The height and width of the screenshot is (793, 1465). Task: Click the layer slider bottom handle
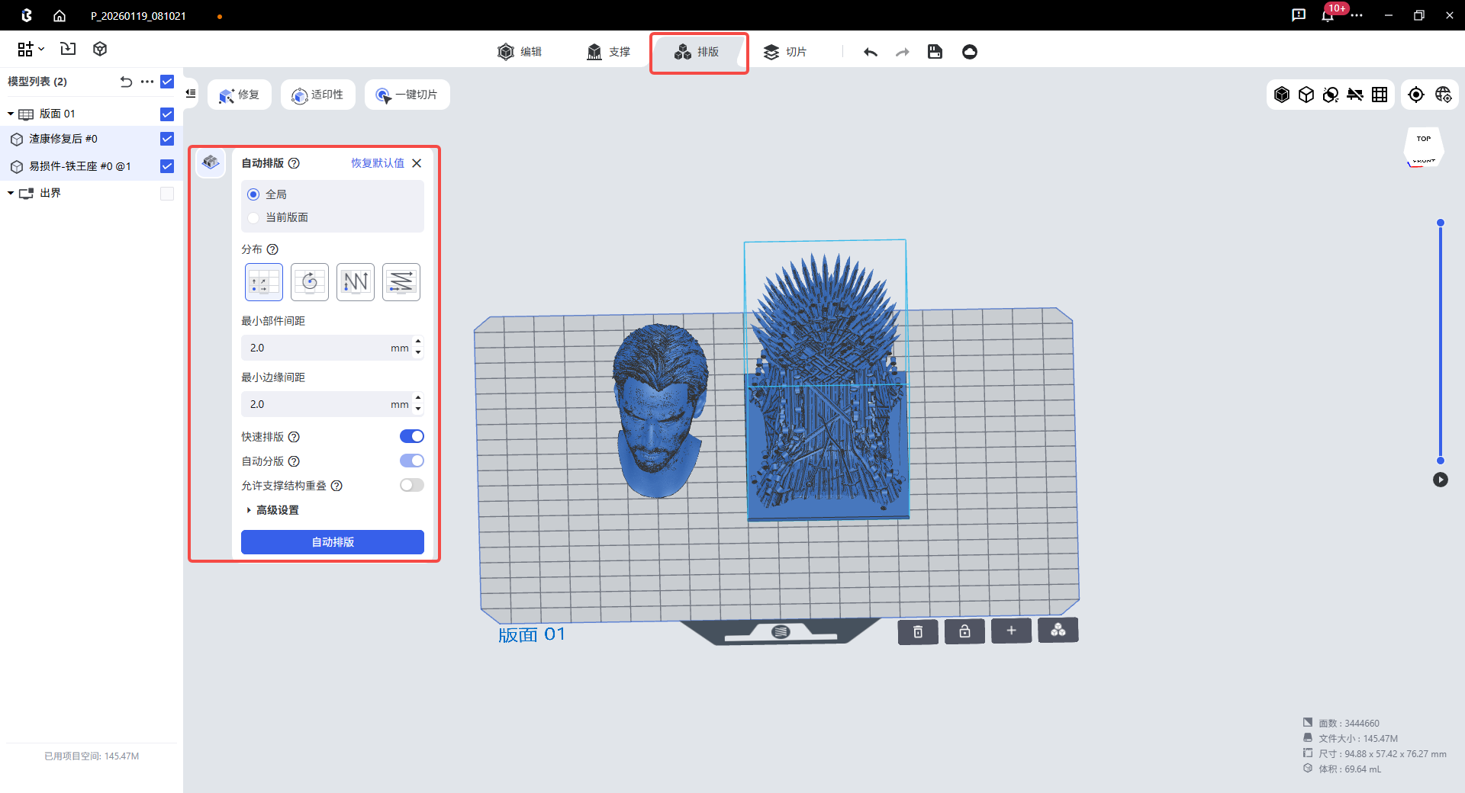(x=1441, y=461)
